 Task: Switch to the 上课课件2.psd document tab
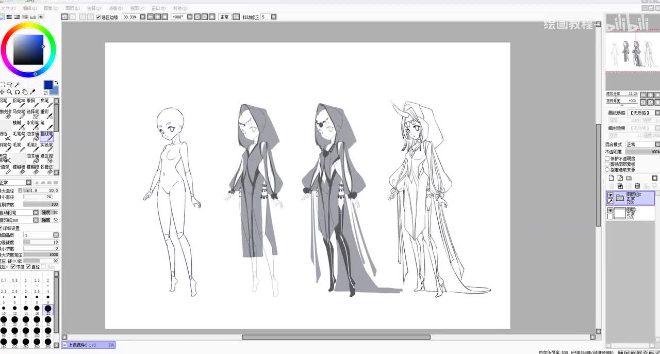pos(88,345)
